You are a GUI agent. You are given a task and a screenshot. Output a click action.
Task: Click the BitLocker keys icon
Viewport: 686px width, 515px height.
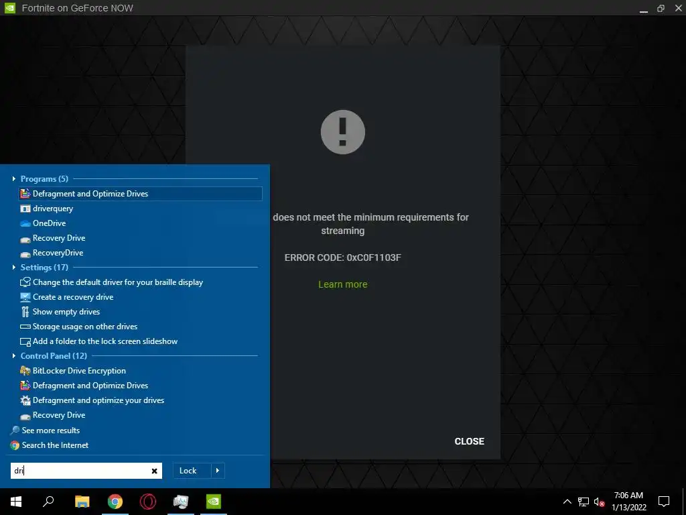(x=25, y=371)
